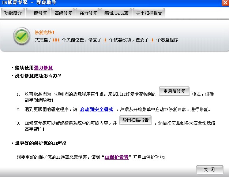
Task: Select the 高级修复 tab
Action: point(63,13)
